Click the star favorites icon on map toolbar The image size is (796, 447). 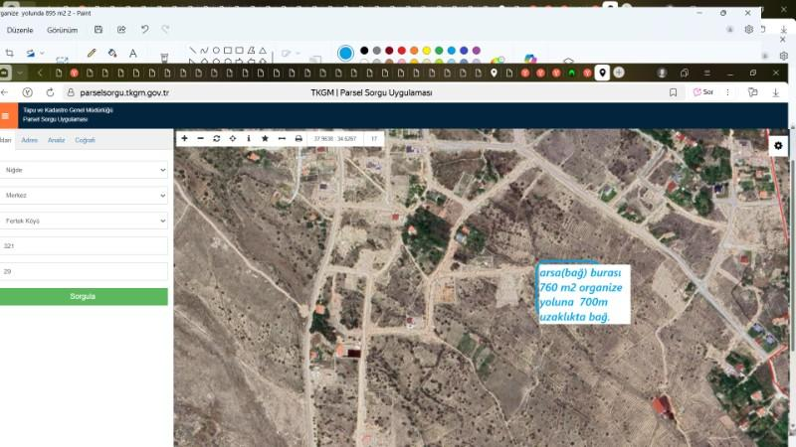(x=265, y=138)
